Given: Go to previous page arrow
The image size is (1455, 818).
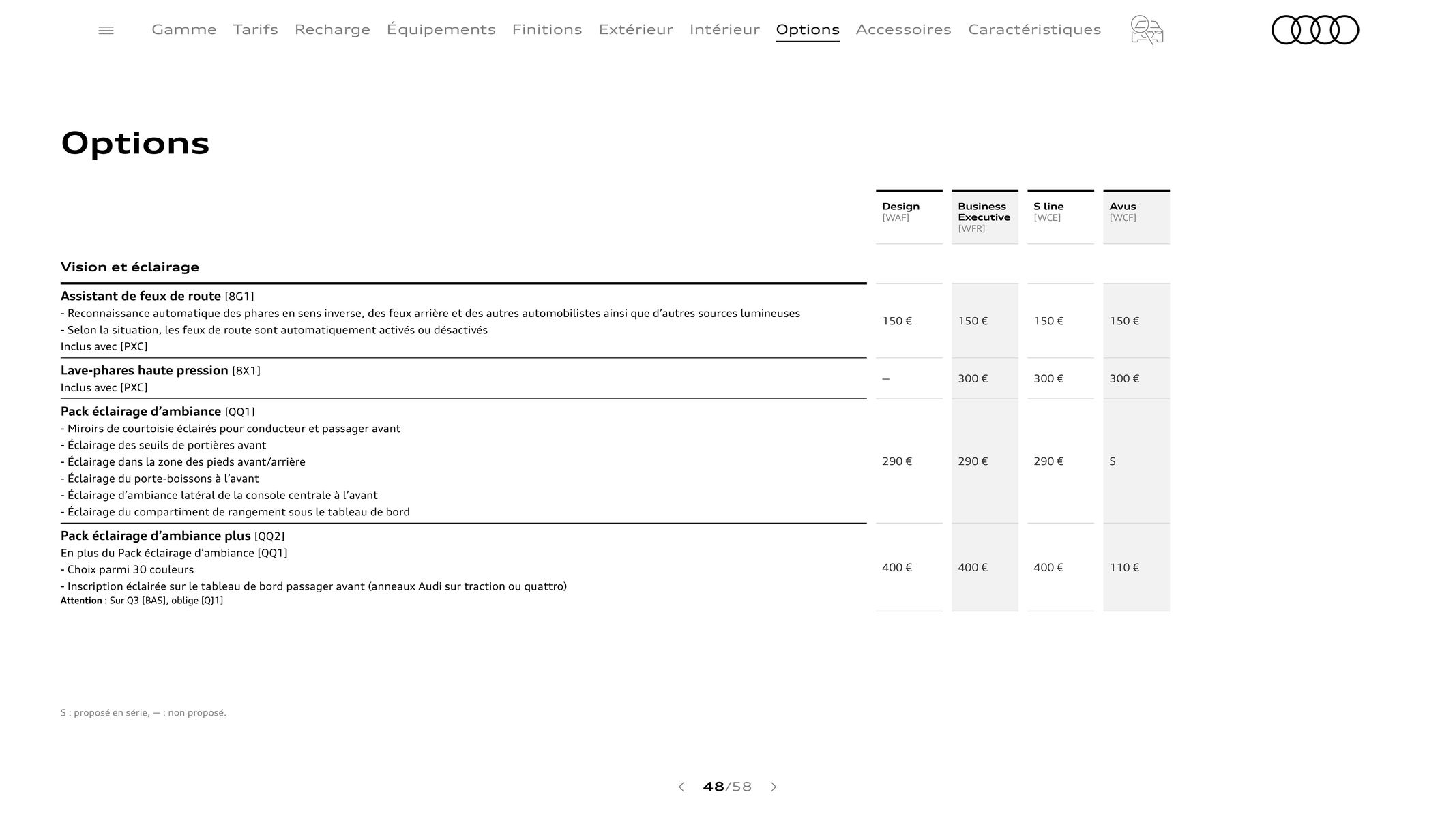Looking at the screenshot, I should (x=681, y=787).
